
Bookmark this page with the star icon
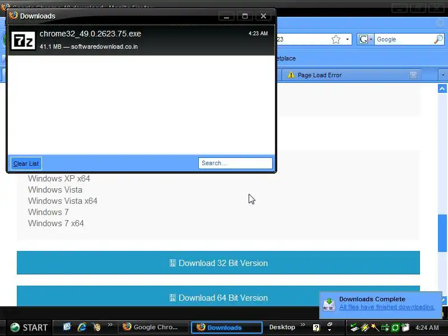pos(336,39)
